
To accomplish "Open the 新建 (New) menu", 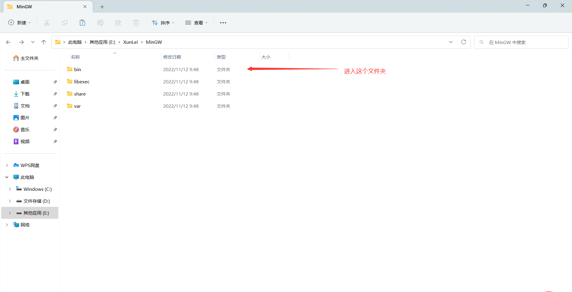I will 19,23.
